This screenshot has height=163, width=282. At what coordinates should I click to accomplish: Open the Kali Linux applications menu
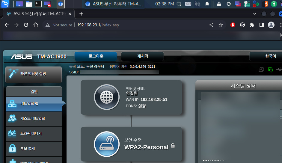5,4
